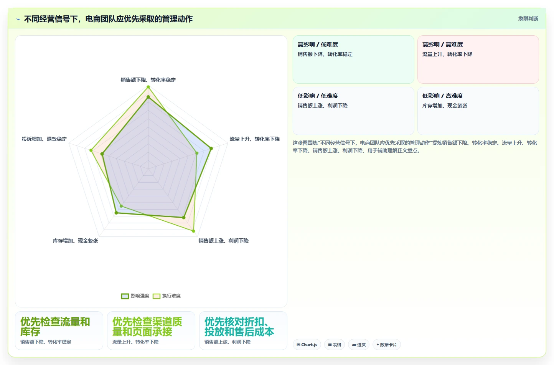This screenshot has height=365, width=554.
Task: Click radar axis label 流量上升、转化率下降
Action: [255, 139]
